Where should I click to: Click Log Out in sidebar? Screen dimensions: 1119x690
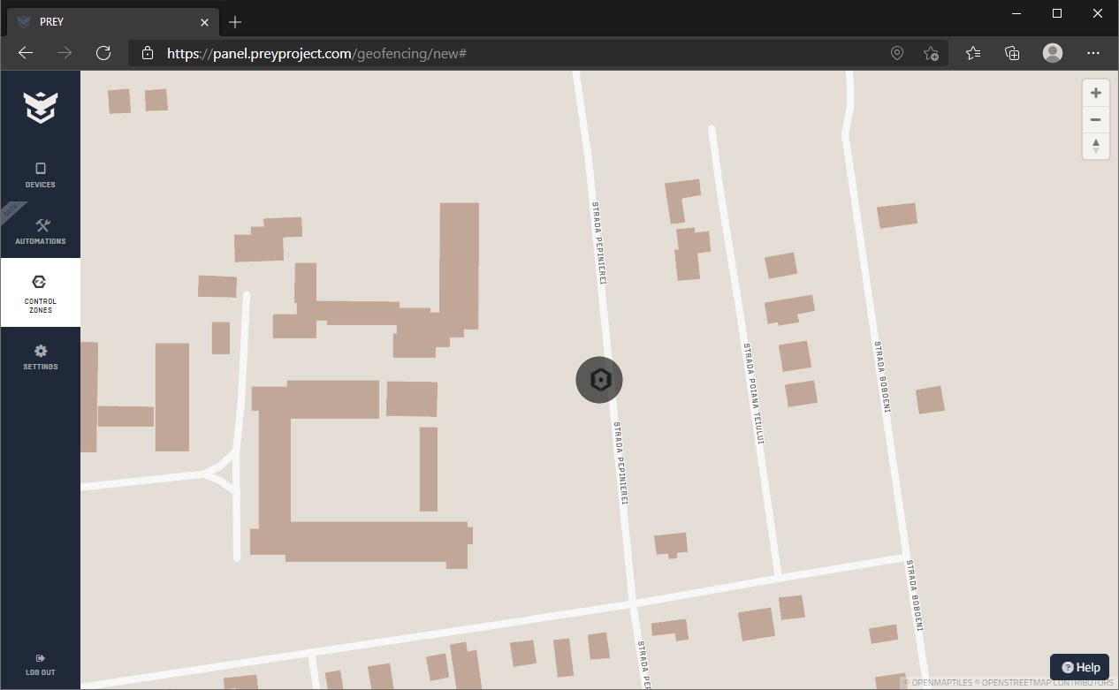click(x=41, y=664)
